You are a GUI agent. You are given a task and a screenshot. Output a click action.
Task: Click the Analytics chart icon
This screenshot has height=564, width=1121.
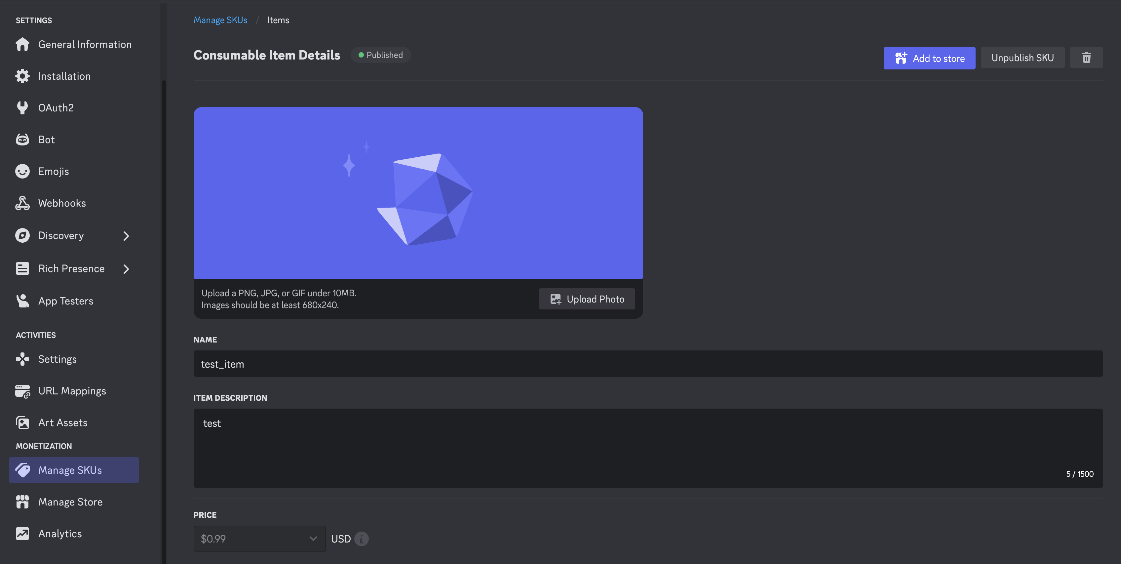(x=22, y=534)
